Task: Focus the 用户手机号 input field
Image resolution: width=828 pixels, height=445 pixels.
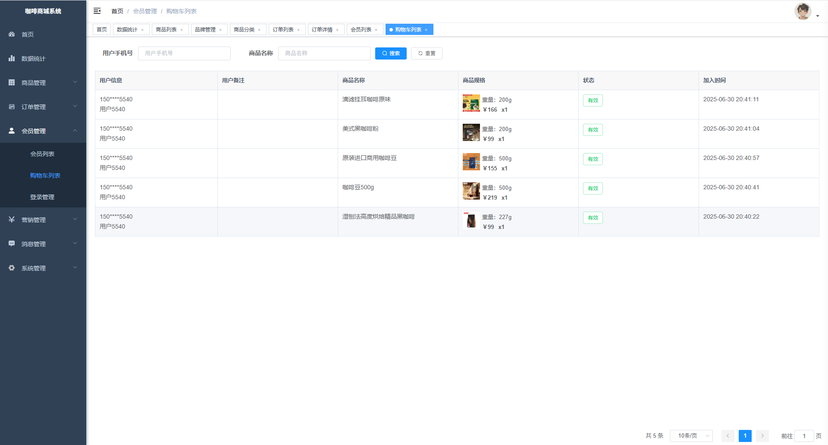Action: click(184, 53)
